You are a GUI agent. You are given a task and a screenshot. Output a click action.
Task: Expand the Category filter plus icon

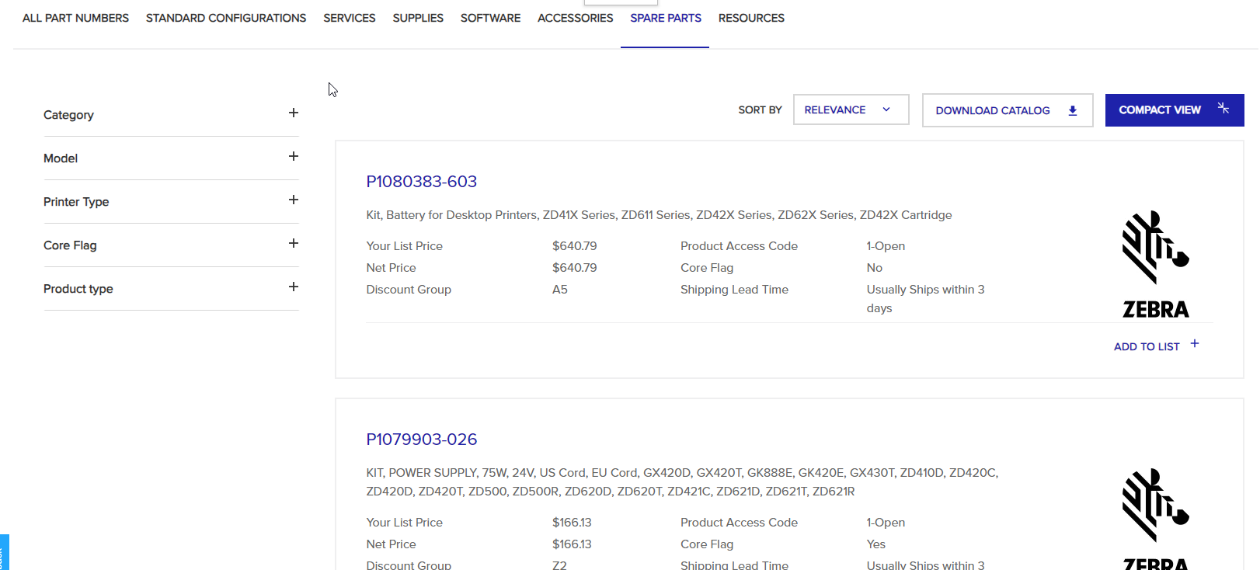[293, 113]
